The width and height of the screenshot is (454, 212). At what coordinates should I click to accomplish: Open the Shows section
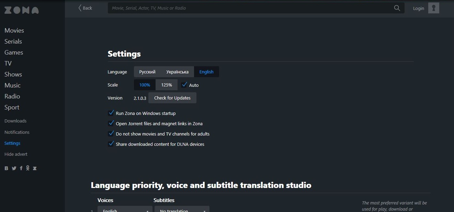pos(13,74)
